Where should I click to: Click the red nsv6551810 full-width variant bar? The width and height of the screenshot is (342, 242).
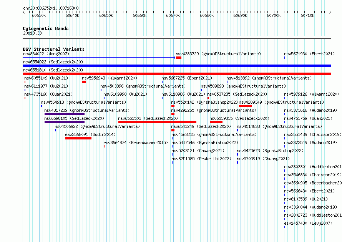tap(177, 74)
